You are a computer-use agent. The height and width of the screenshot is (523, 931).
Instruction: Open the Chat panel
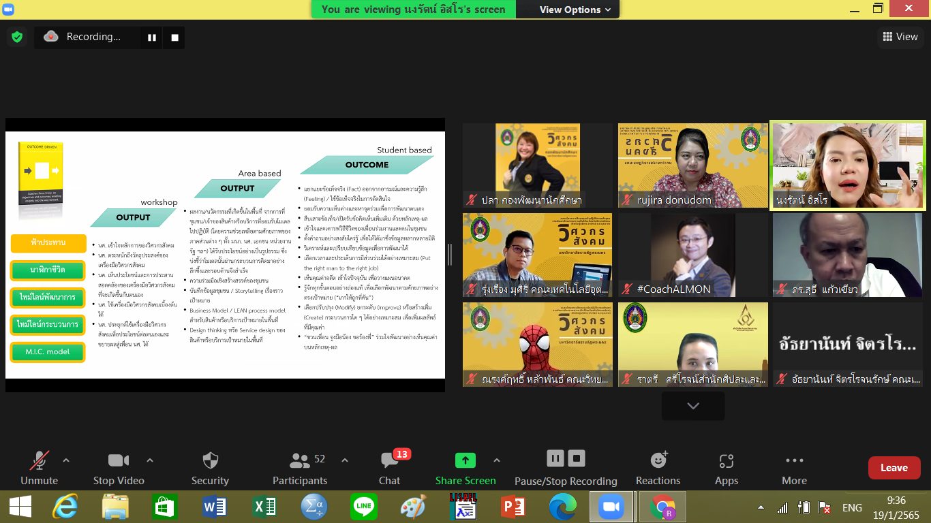[390, 469]
